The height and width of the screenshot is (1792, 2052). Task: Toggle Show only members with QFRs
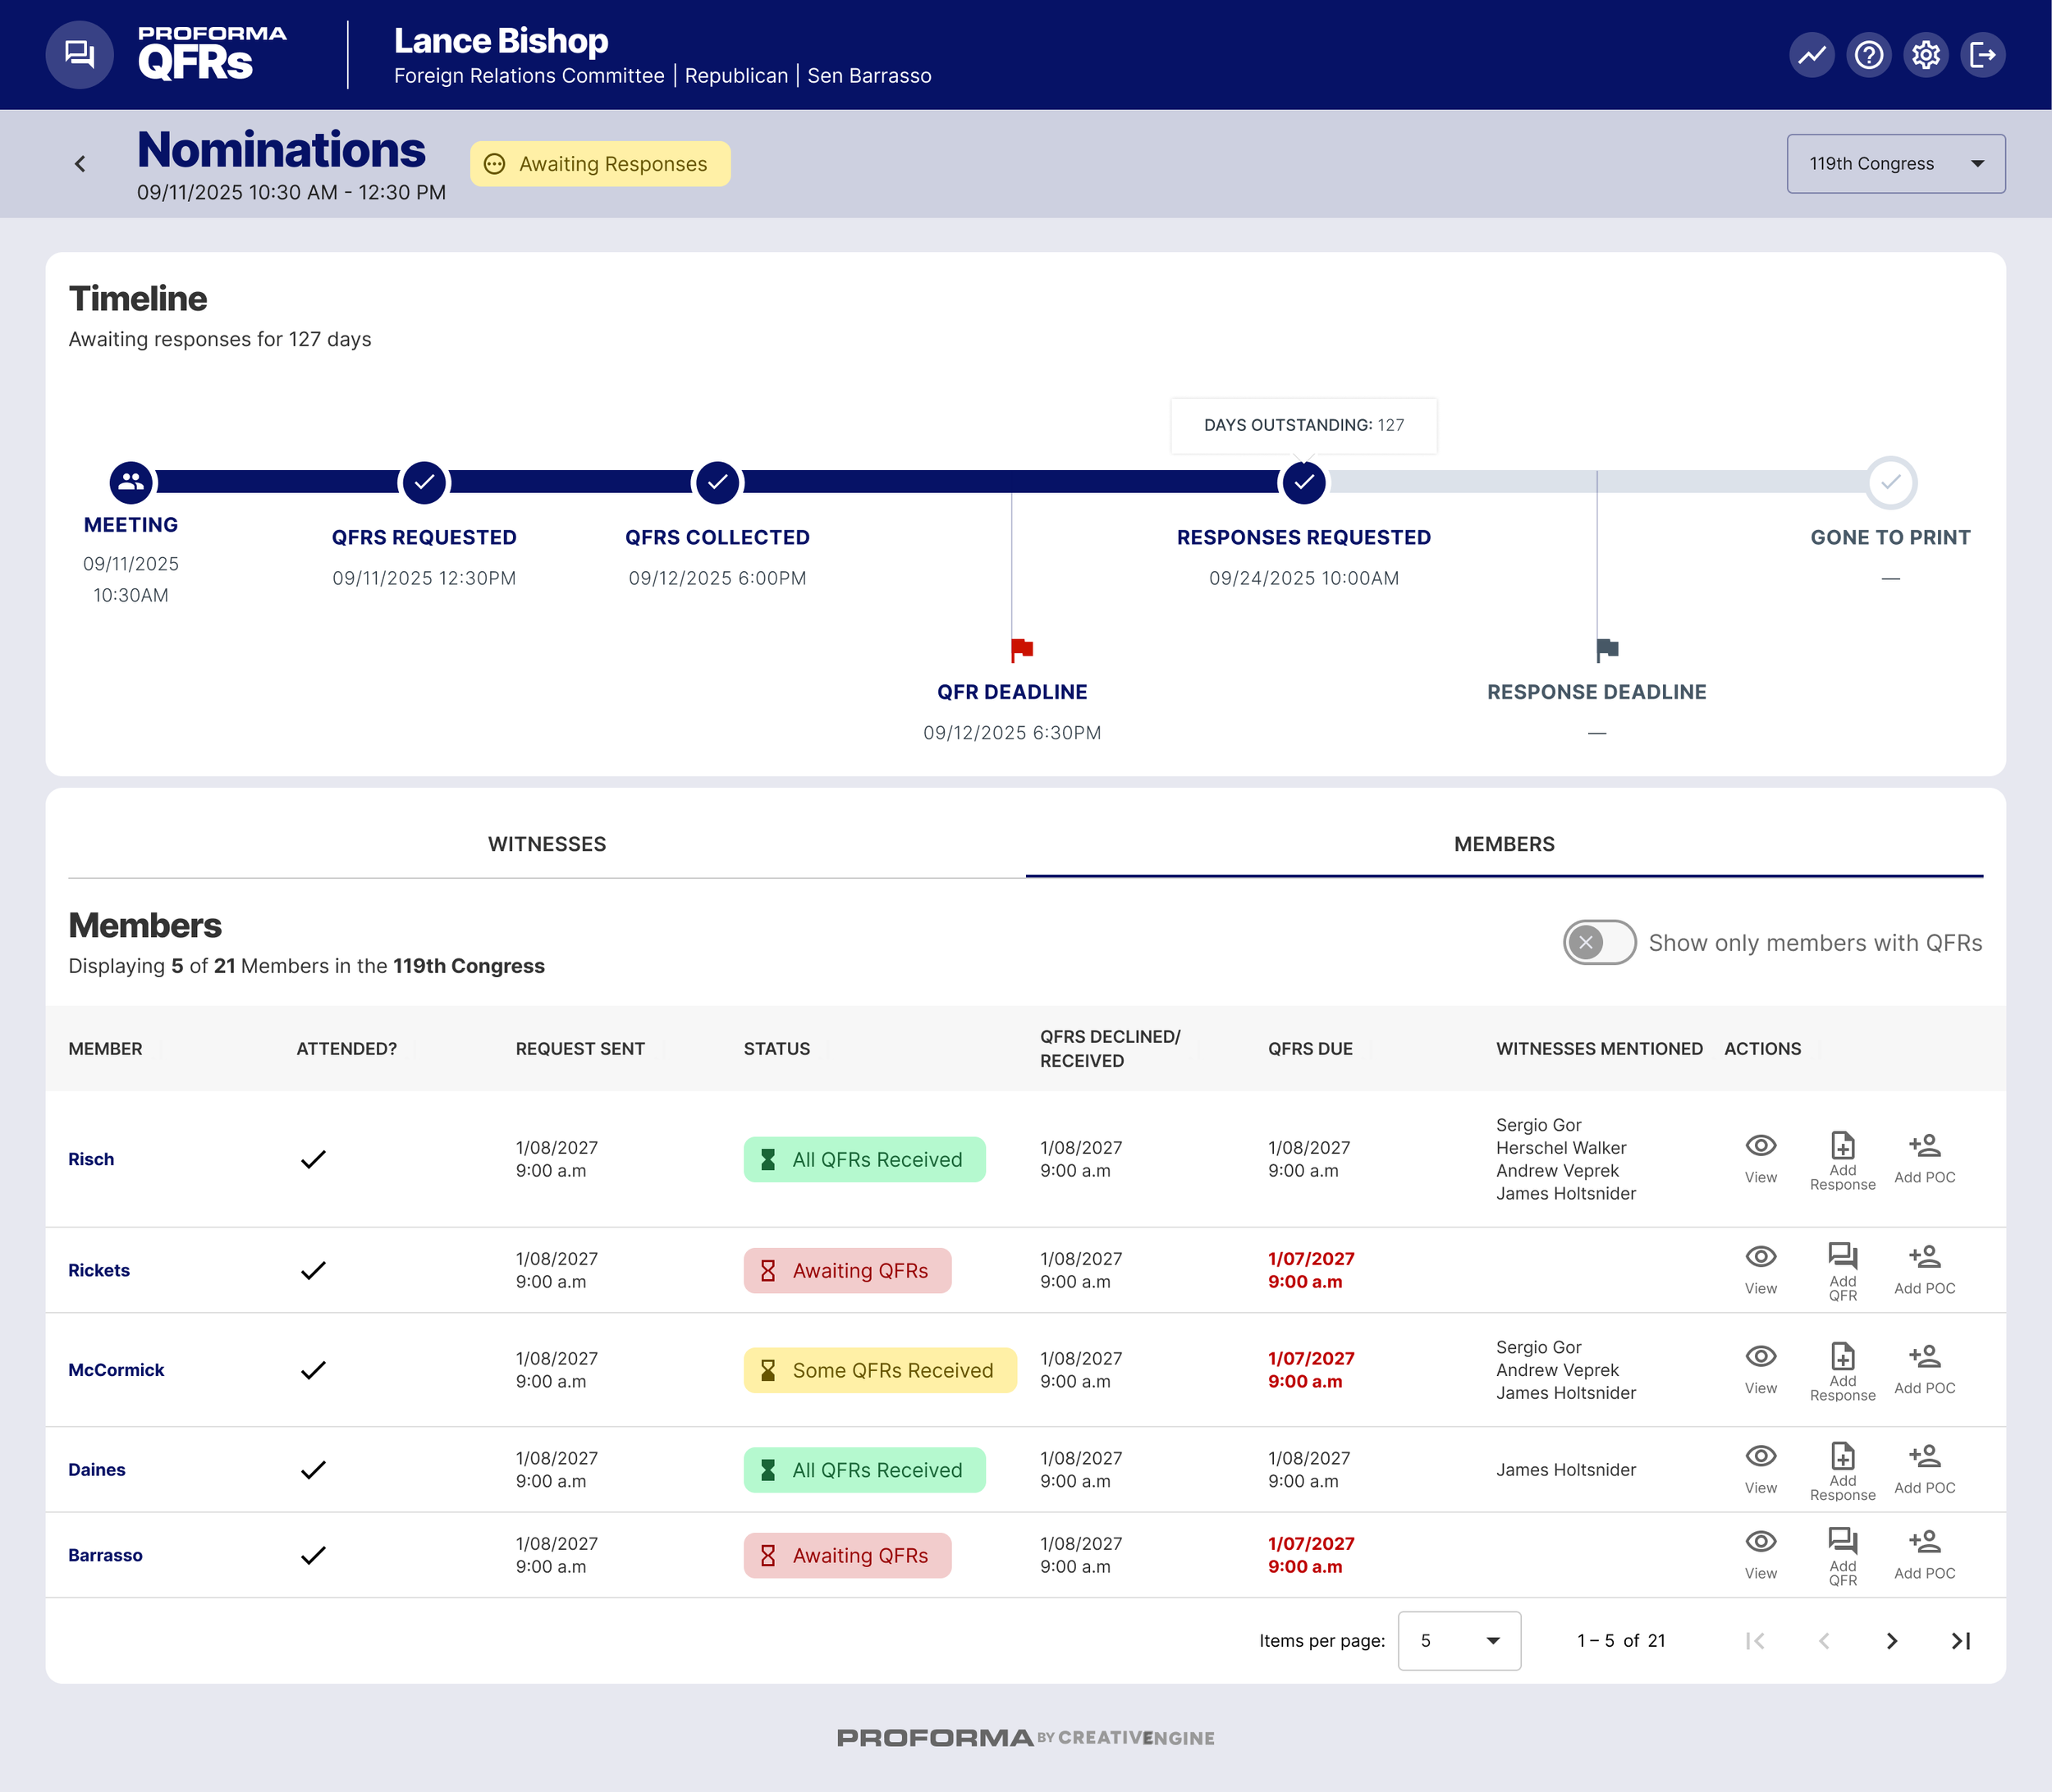click(x=1599, y=942)
